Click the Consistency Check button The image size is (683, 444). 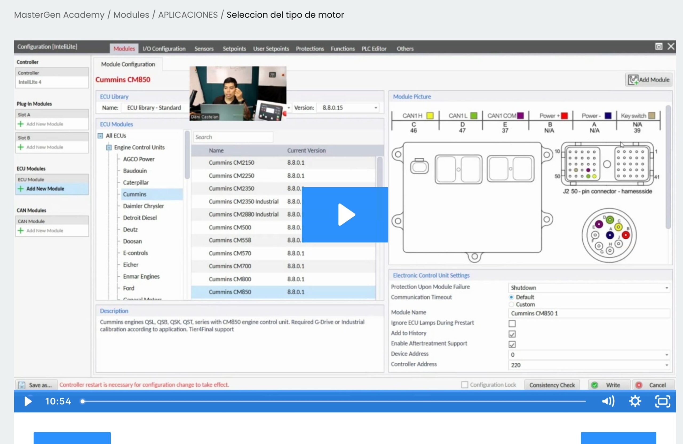click(552, 385)
